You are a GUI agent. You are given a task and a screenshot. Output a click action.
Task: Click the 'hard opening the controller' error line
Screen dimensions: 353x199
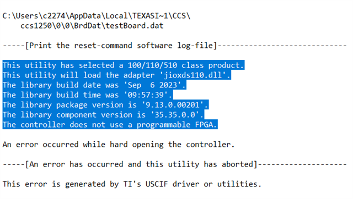(119, 144)
